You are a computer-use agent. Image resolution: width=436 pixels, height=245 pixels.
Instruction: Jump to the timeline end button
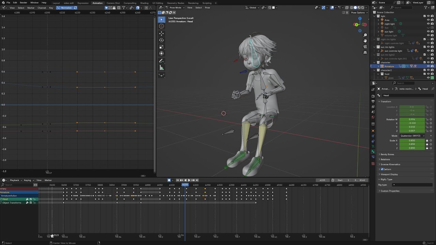[197, 180]
